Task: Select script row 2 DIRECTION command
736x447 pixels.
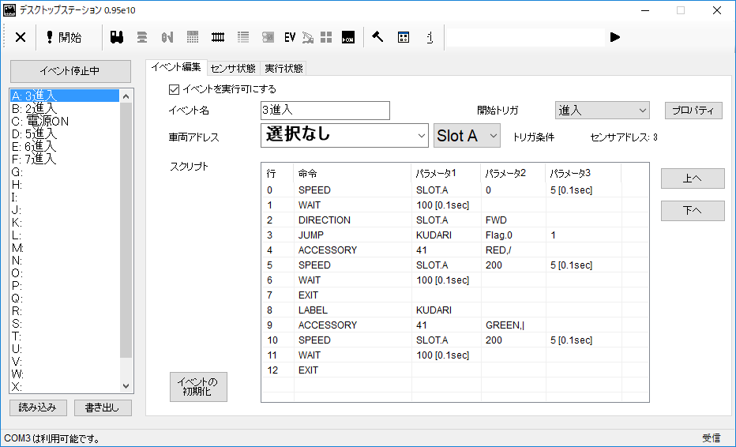Action: point(456,220)
